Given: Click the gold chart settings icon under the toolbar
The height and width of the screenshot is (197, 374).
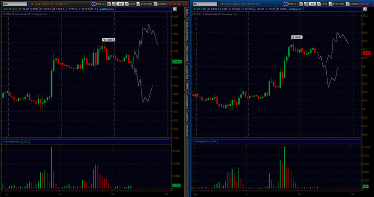Looking at the screenshot, I should click(x=175, y=9).
